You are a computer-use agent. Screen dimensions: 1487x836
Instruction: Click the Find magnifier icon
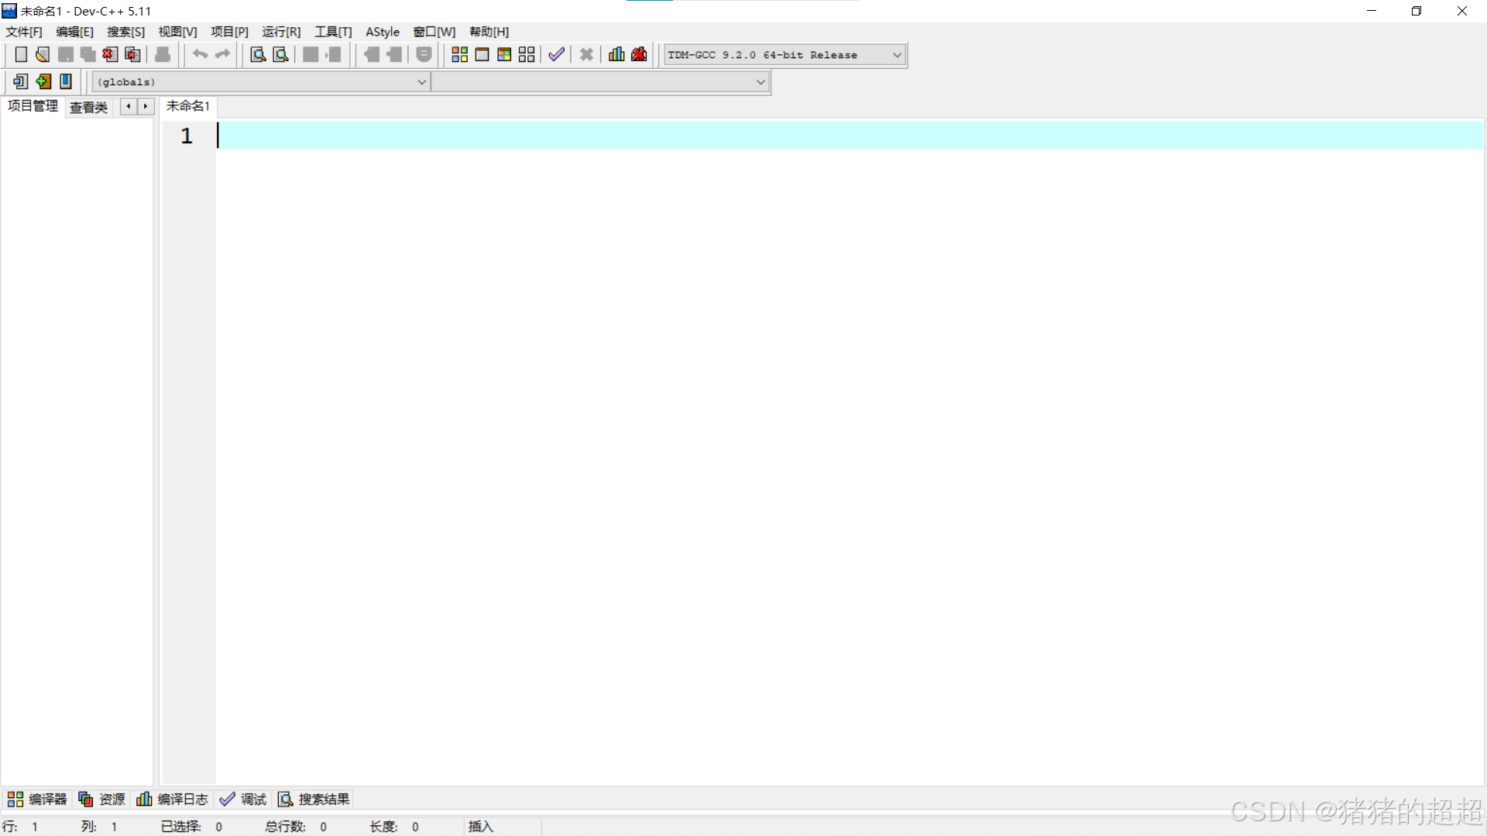(258, 54)
